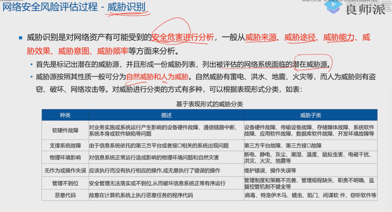392x212 pixels.
Task: Select the 无作为或操作失误 row label
Action: click(x=65, y=170)
